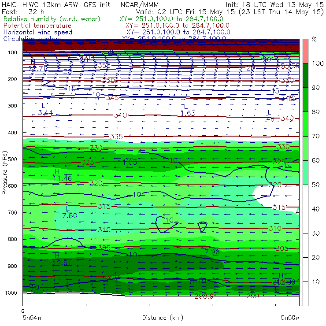Click "Init: 18 UTC Wed 13 May 15"

click(274, 4)
